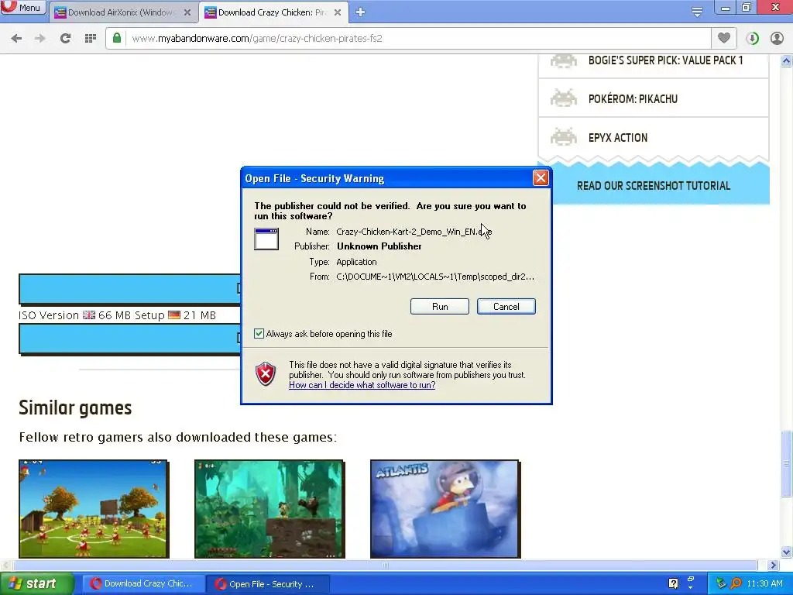Click the safely remove hardware tray icon

721,583
